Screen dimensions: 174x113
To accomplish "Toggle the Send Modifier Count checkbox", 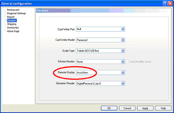I will tap(127, 62).
